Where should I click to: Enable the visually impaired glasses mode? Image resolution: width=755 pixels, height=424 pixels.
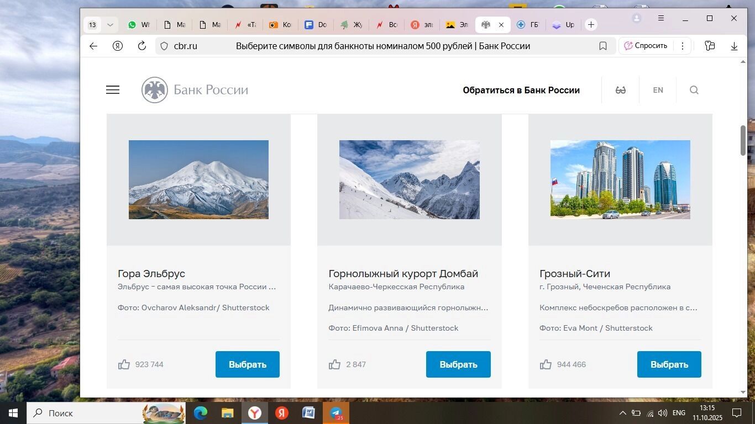(x=621, y=90)
